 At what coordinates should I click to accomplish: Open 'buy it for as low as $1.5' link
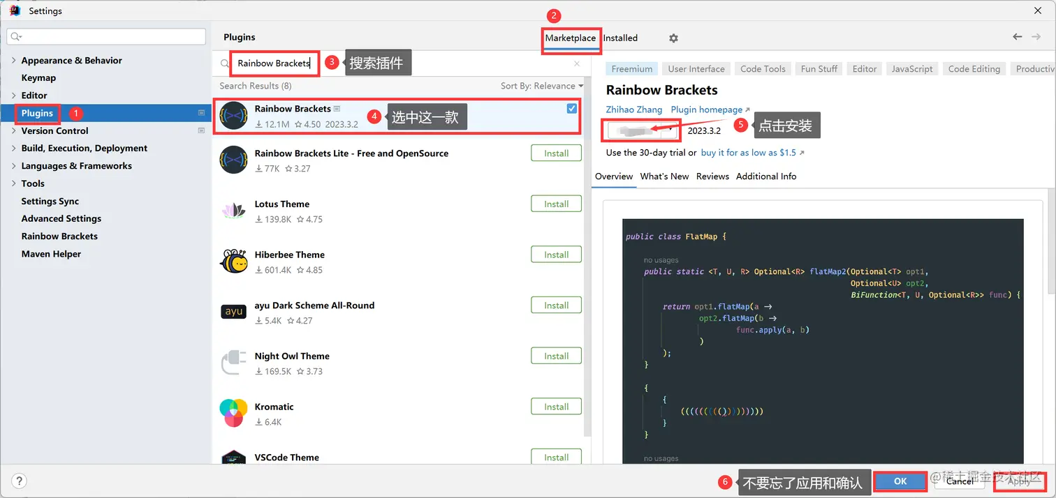click(752, 153)
